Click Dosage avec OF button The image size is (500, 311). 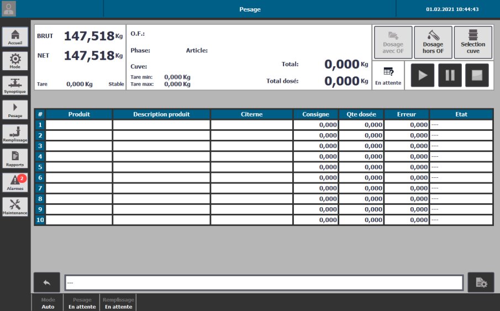[393, 42]
